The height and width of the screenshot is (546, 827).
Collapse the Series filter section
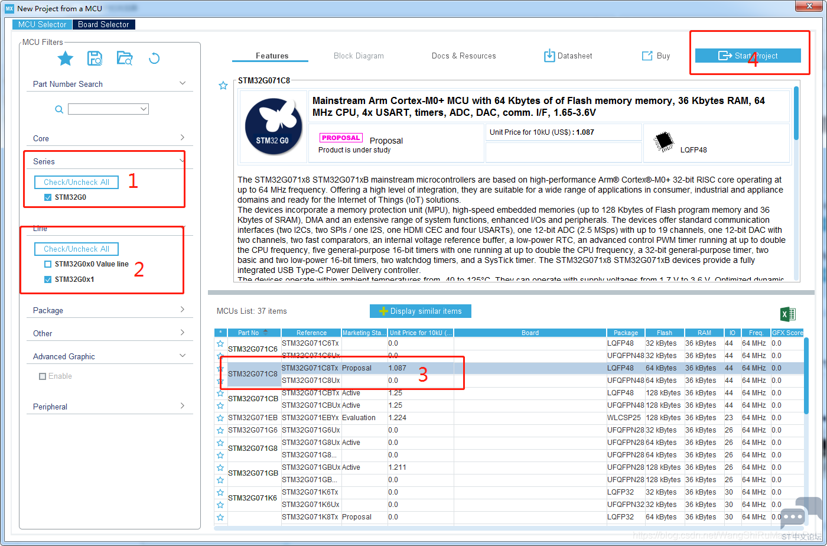[182, 161]
